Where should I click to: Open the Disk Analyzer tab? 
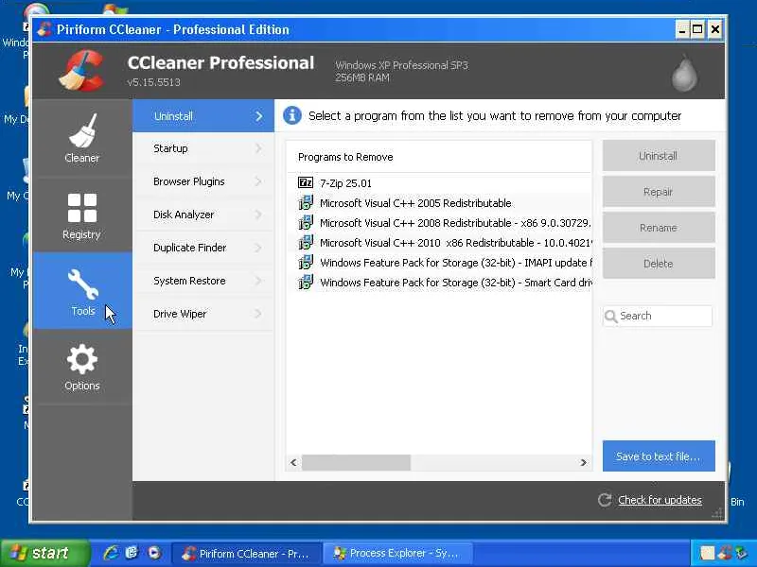(x=203, y=215)
